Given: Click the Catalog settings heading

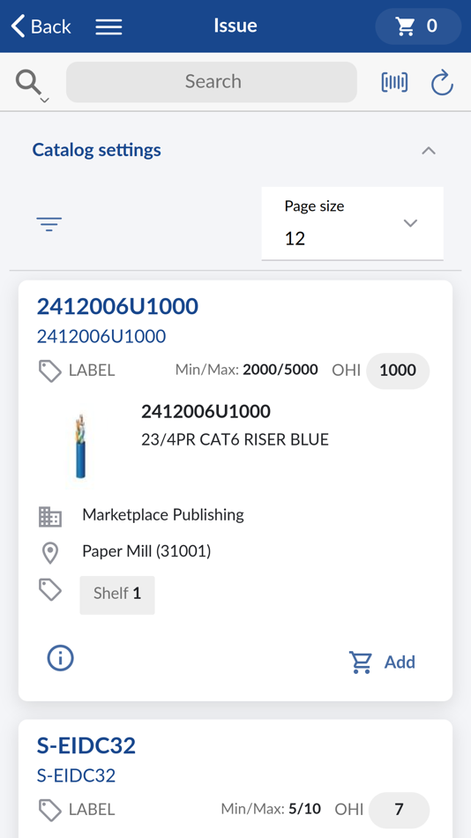Looking at the screenshot, I should coord(97,150).
